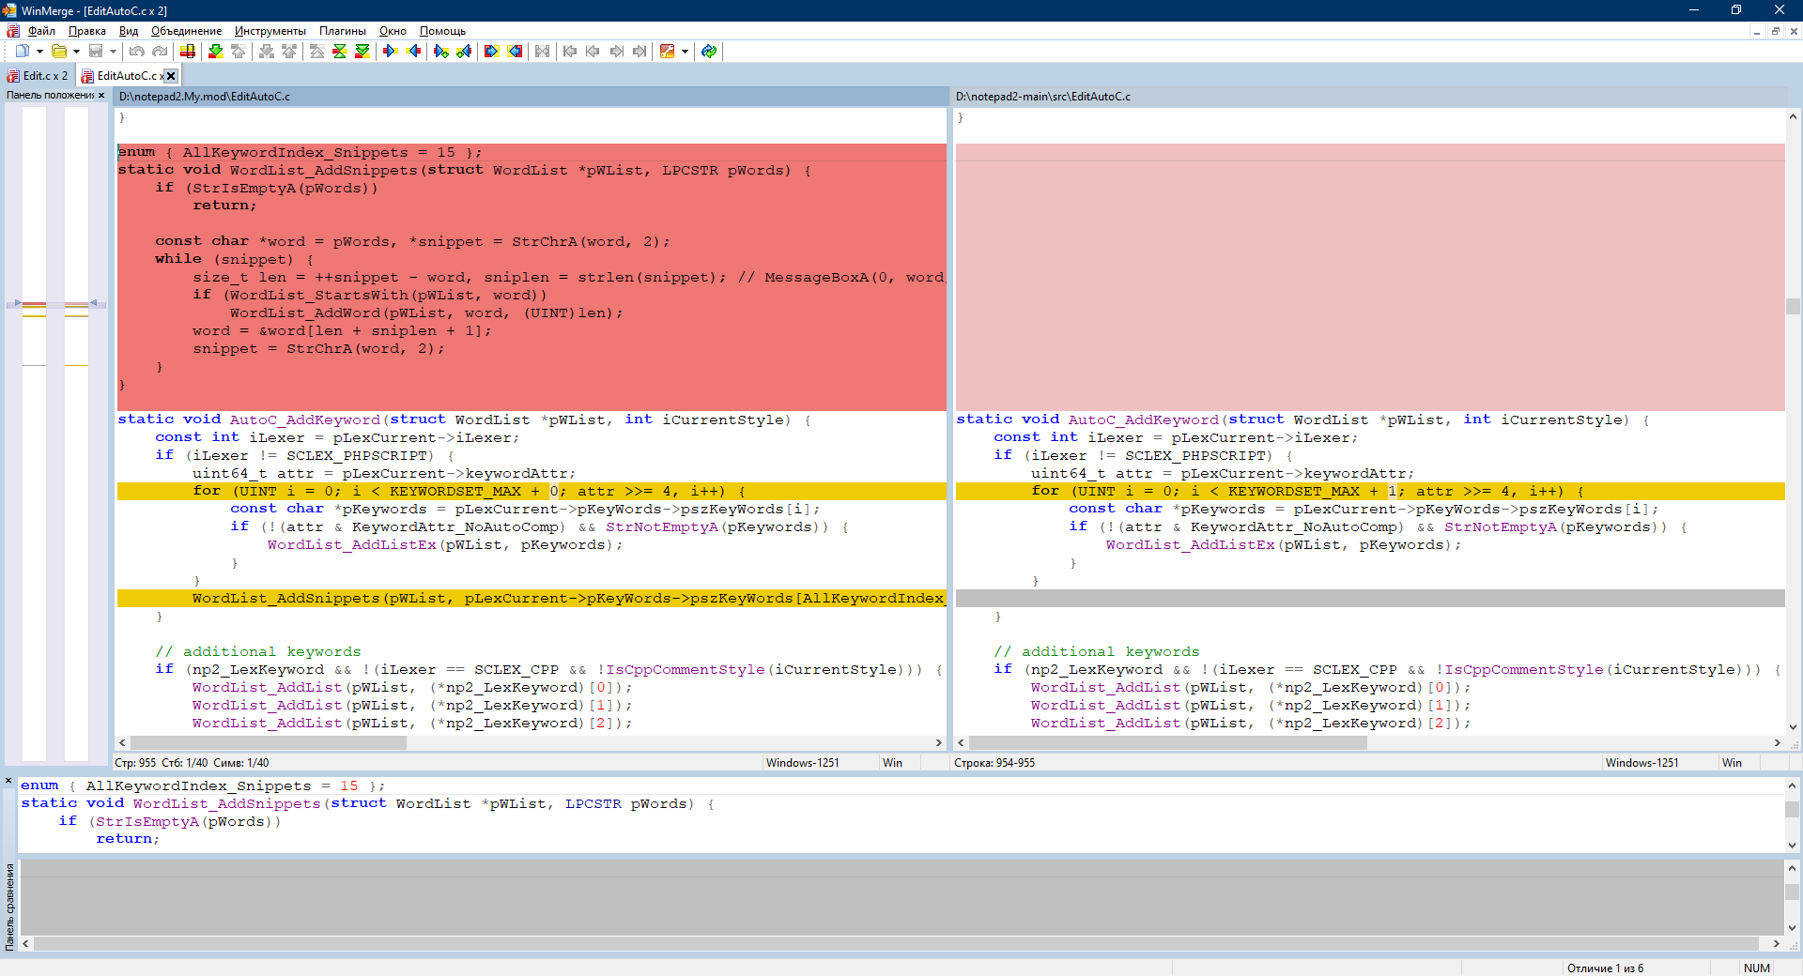The width and height of the screenshot is (1803, 976).
Task: Go to the next file icon
Action: pyautogui.click(x=616, y=52)
